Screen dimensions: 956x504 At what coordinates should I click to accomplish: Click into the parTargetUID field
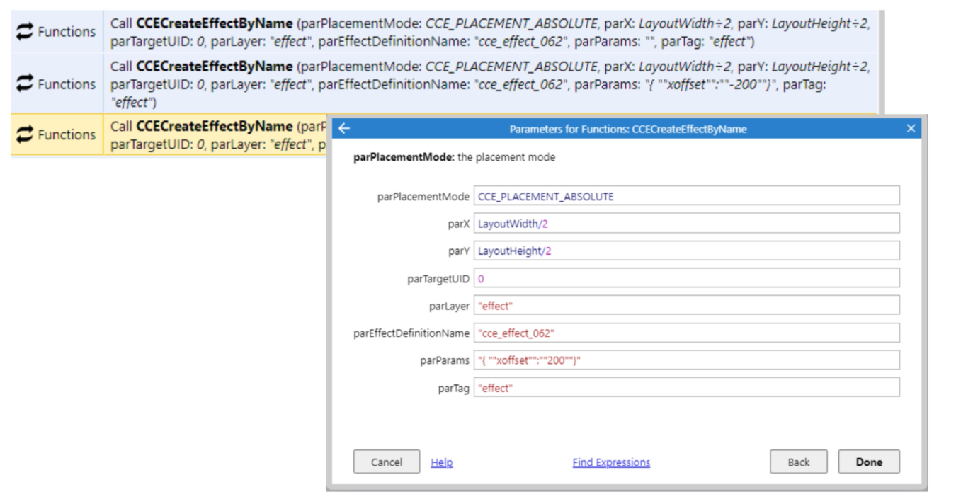point(686,279)
